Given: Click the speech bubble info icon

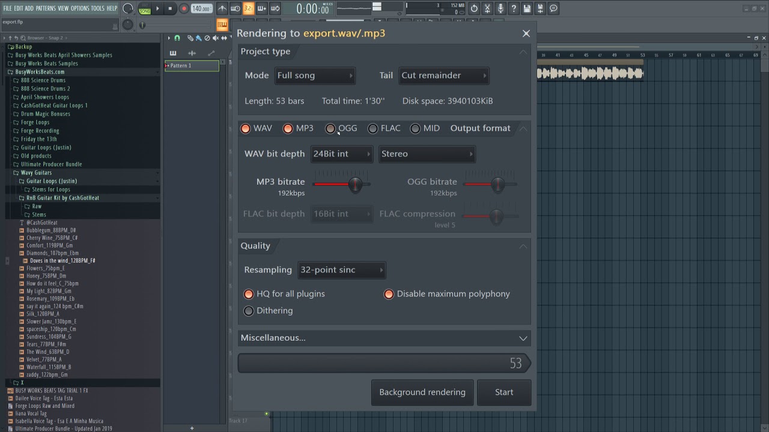Looking at the screenshot, I should 553,8.
